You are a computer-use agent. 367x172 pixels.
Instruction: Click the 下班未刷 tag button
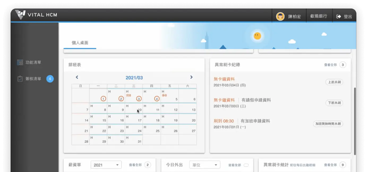[x=334, y=103]
